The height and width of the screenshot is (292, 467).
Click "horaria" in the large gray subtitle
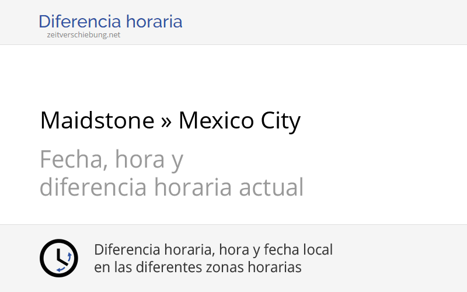pyautogui.click(x=194, y=187)
